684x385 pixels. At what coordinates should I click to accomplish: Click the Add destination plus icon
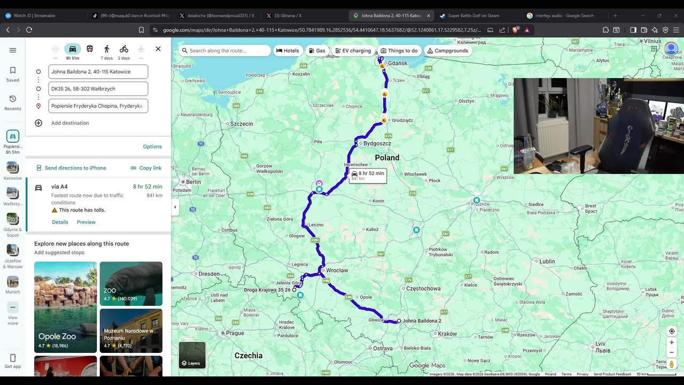pyautogui.click(x=38, y=123)
